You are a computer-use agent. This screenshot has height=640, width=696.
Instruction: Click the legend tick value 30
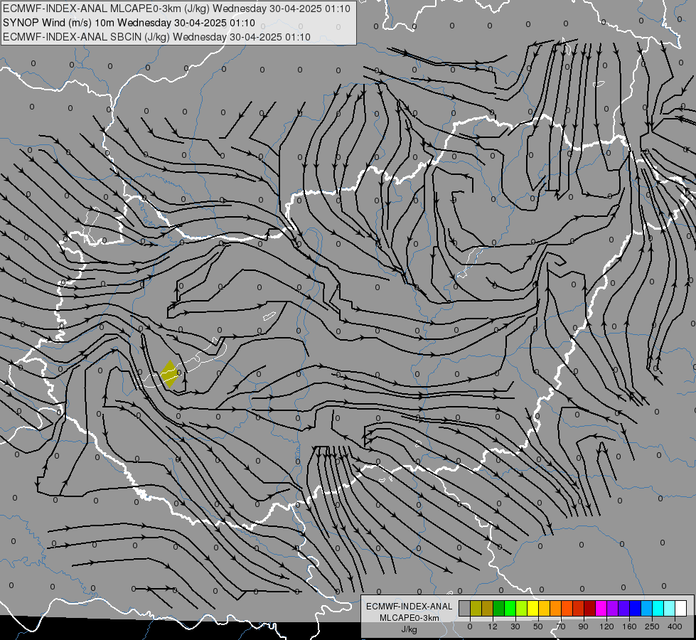tap(515, 626)
